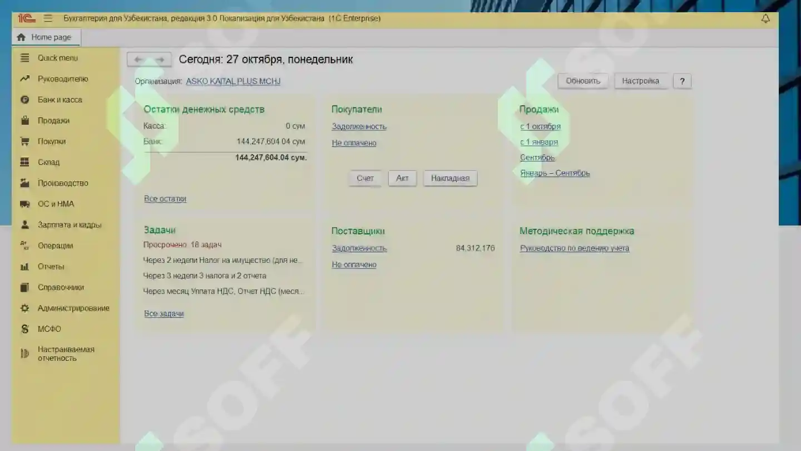
Task: Click the МСФО dollar icon
Action: [x=24, y=329]
